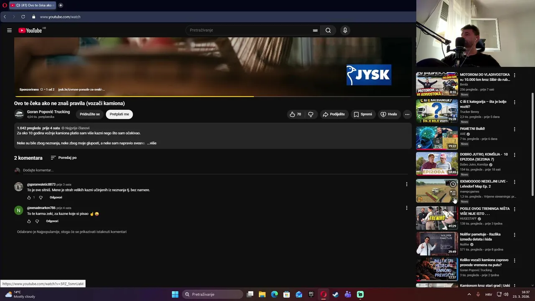Open POSLE OVOG TRENINGA video title
The image size is (535, 301).
pyautogui.click(x=485, y=211)
